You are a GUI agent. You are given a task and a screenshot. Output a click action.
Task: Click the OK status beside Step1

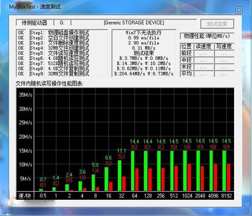21,33
